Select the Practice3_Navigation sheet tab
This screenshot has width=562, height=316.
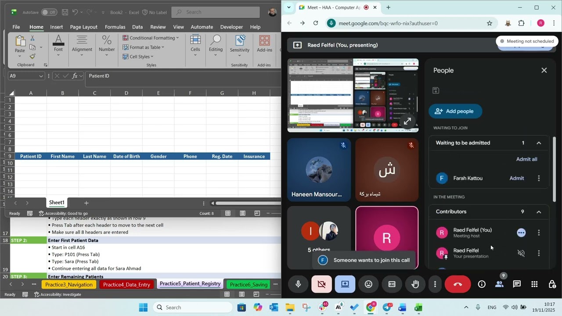pyautogui.click(x=69, y=285)
